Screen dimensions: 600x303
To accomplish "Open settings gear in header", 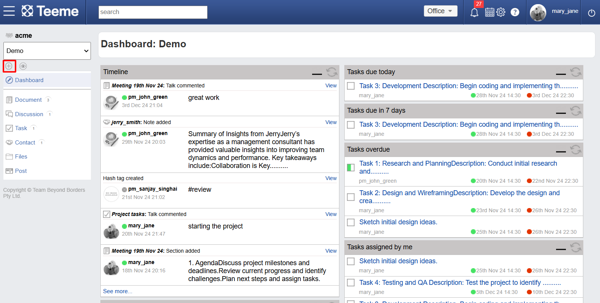I will click(501, 12).
